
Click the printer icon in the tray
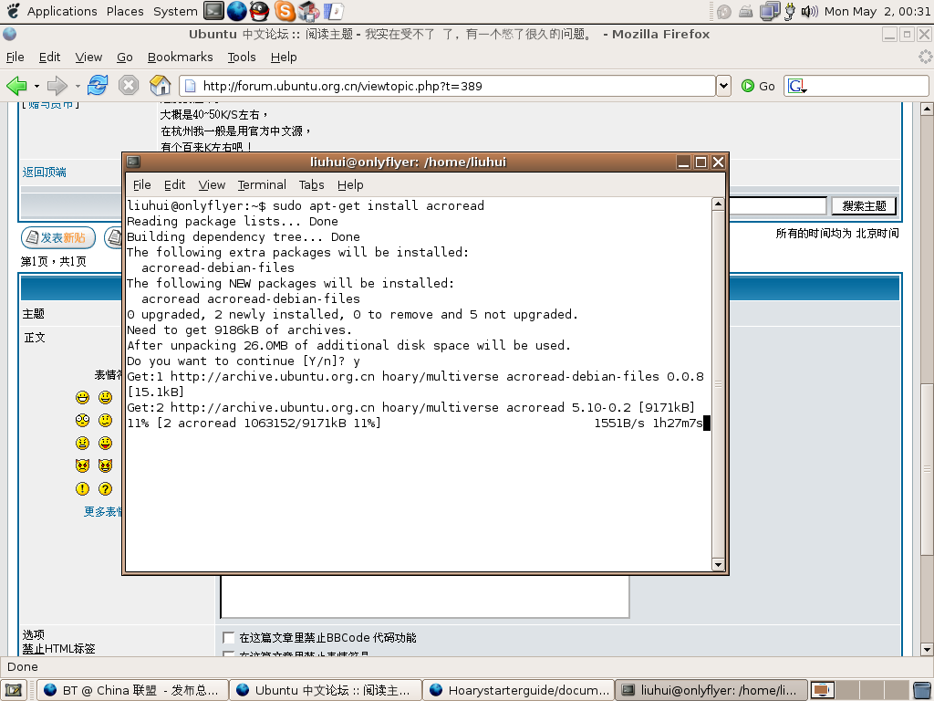[745, 11]
